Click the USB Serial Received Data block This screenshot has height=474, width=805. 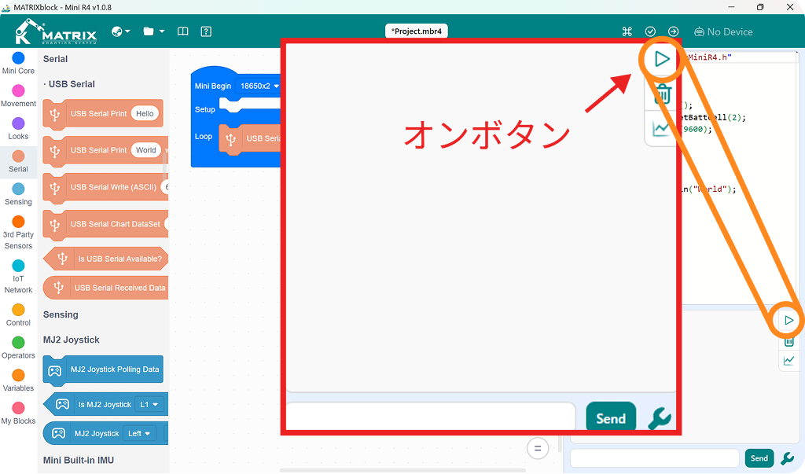106,288
